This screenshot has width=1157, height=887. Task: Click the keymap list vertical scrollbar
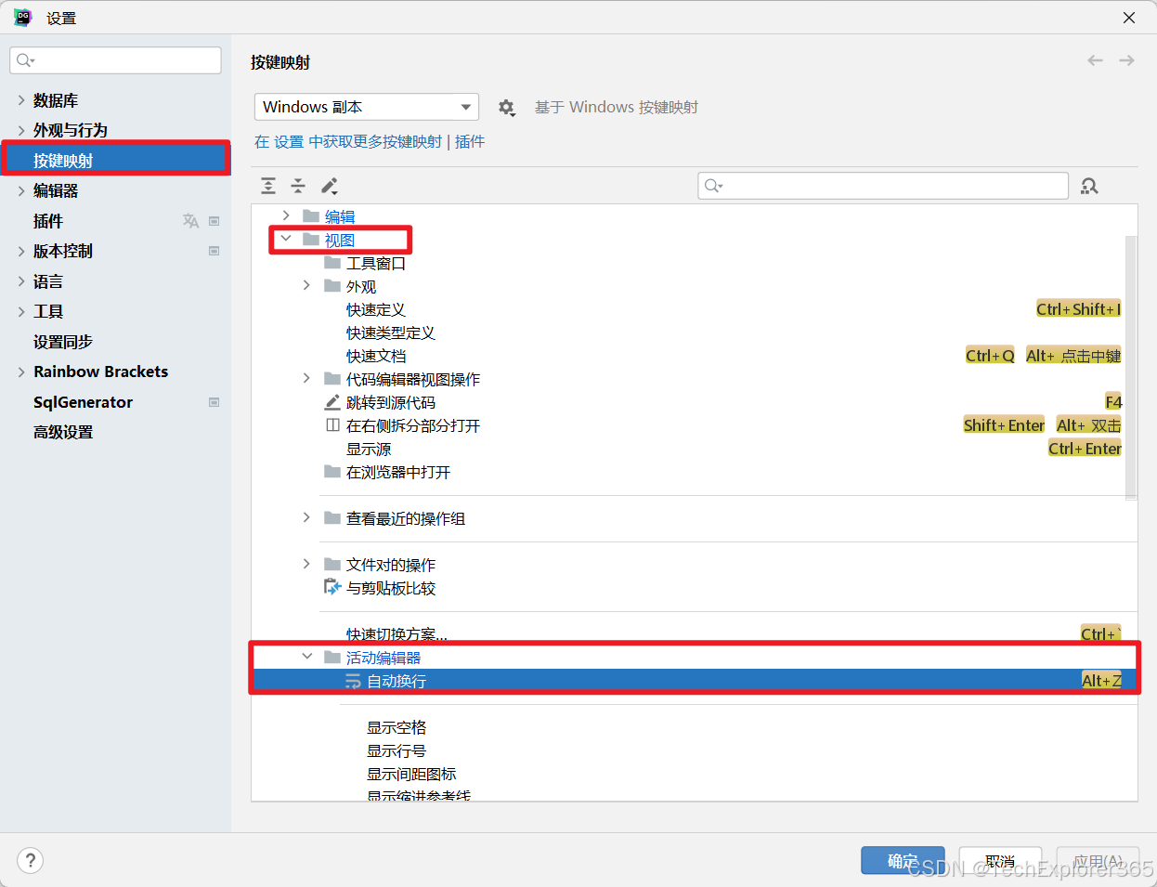pos(1131,367)
